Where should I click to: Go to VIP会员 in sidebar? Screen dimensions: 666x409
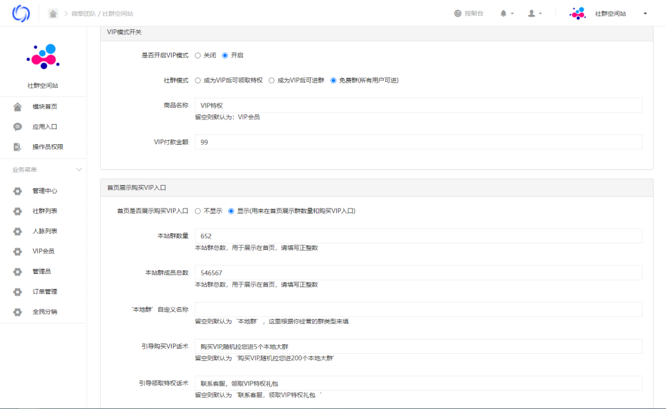click(44, 251)
